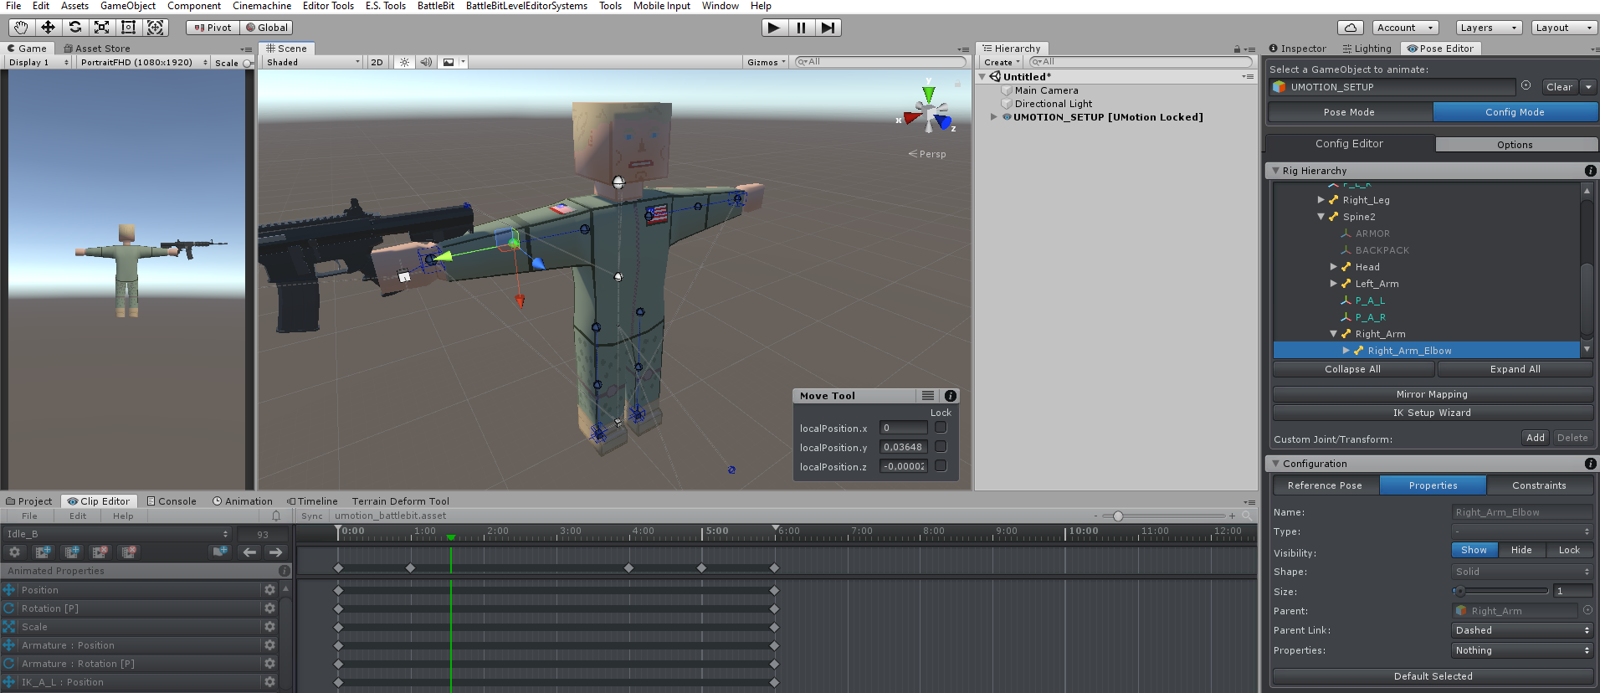The height and width of the screenshot is (693, 1600).
Task: Toggle scene audio speaker icon
Action: (426, 62)
